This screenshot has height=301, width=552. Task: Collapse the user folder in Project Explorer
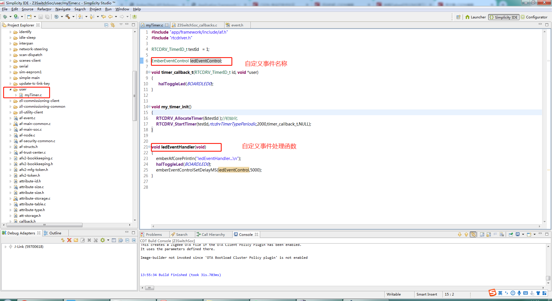click(x=11, y=89)
